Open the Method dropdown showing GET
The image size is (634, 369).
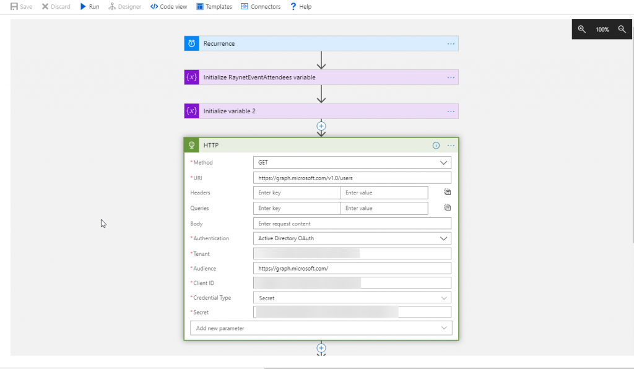point(352,162)
